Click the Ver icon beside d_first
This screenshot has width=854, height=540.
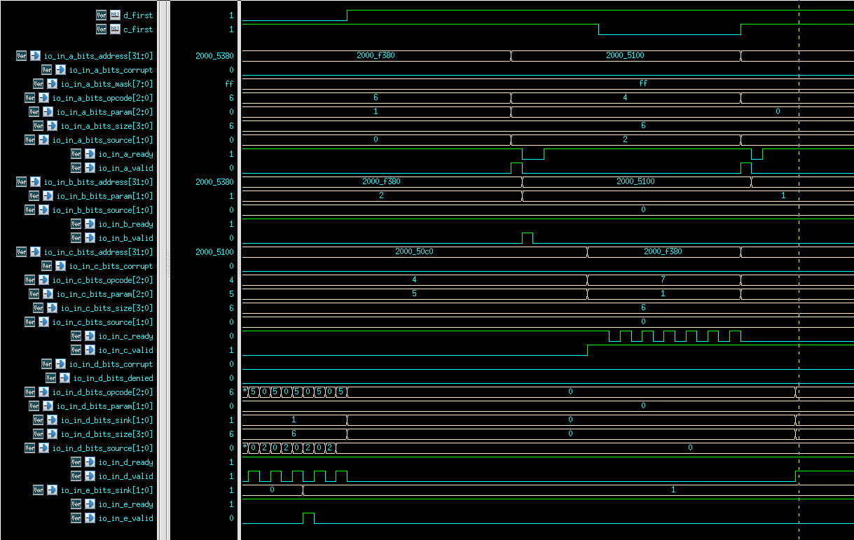click(102, 15)
